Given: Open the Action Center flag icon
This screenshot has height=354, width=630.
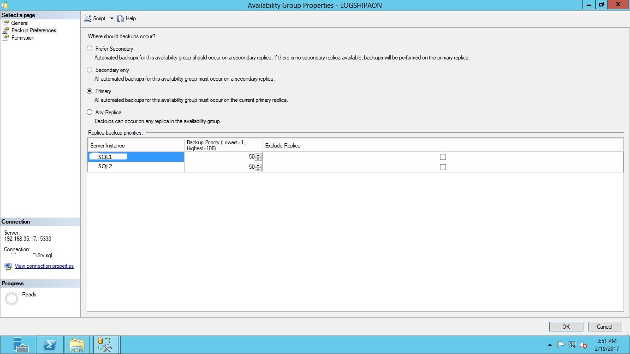Looking at the screenshot, I should 561,345.
